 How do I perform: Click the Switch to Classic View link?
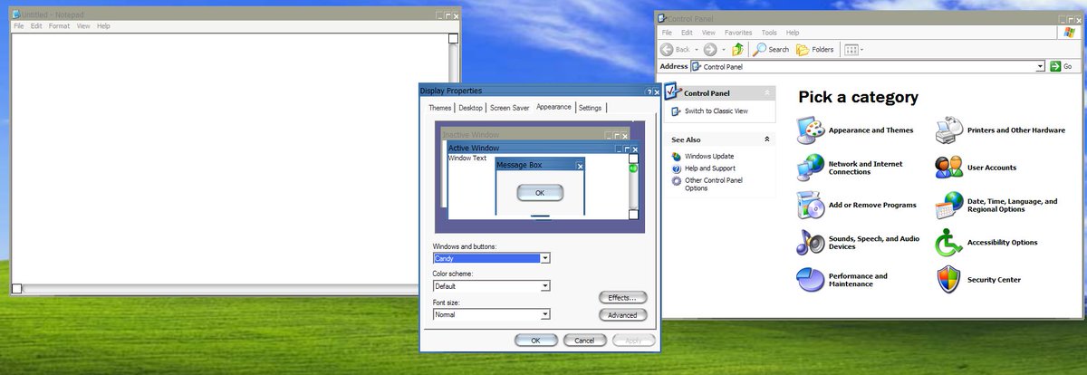(x=716, y=111)
